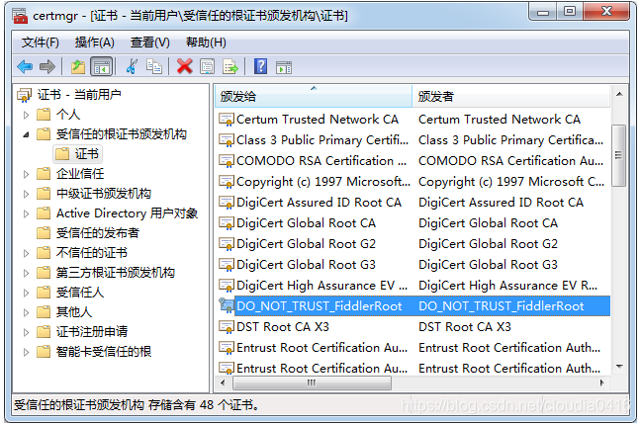Toggle the show/hide console tree icon
Screen dimensions: 641x424
coord(101,66)
